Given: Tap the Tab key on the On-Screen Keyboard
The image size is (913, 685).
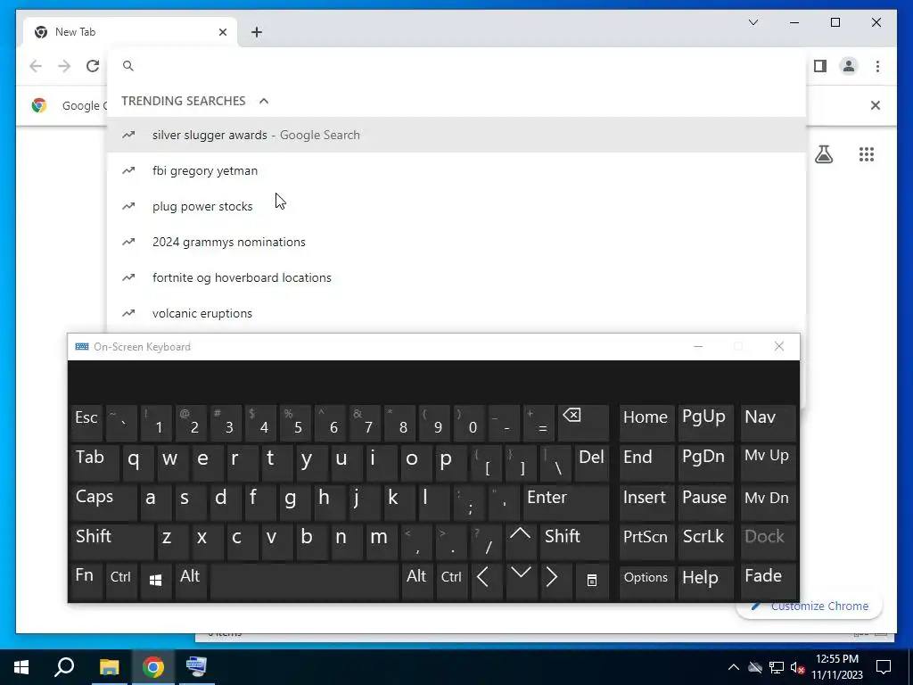Looking at the screenshot, I should click(95, 463).
